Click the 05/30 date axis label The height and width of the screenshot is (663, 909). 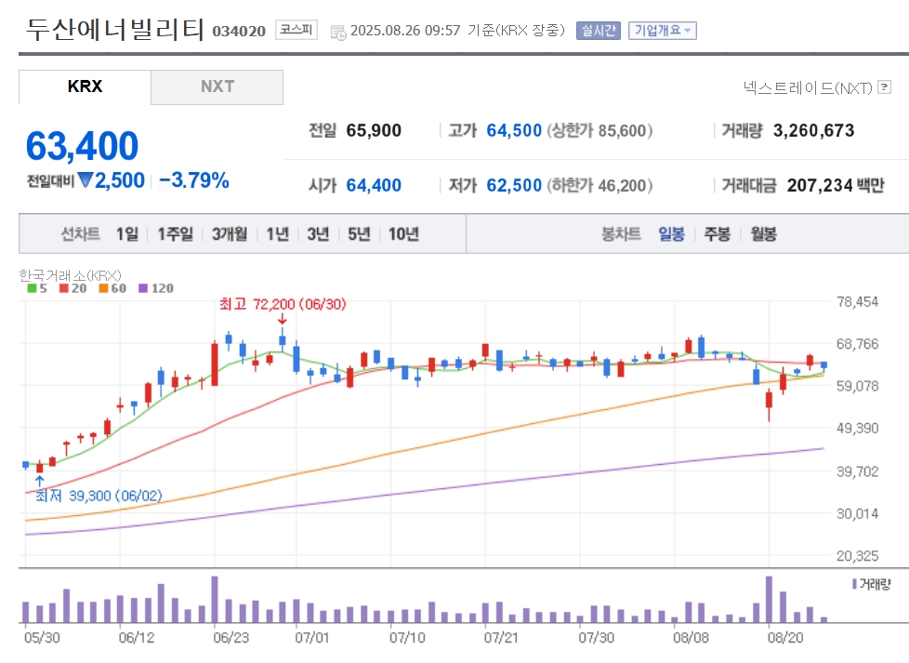click(x=42, y=638)
